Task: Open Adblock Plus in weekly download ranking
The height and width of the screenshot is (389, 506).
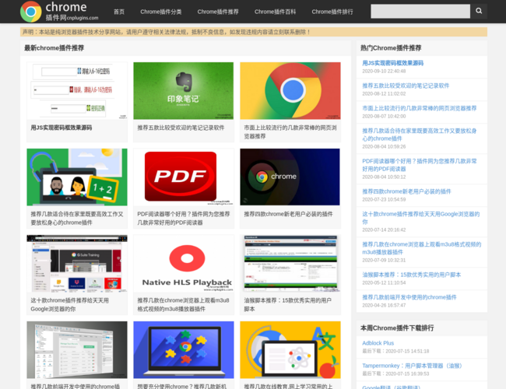Action: (378, 343)
